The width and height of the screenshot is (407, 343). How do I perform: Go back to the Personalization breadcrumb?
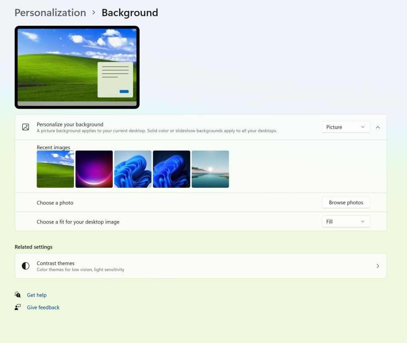pos(50,13)
